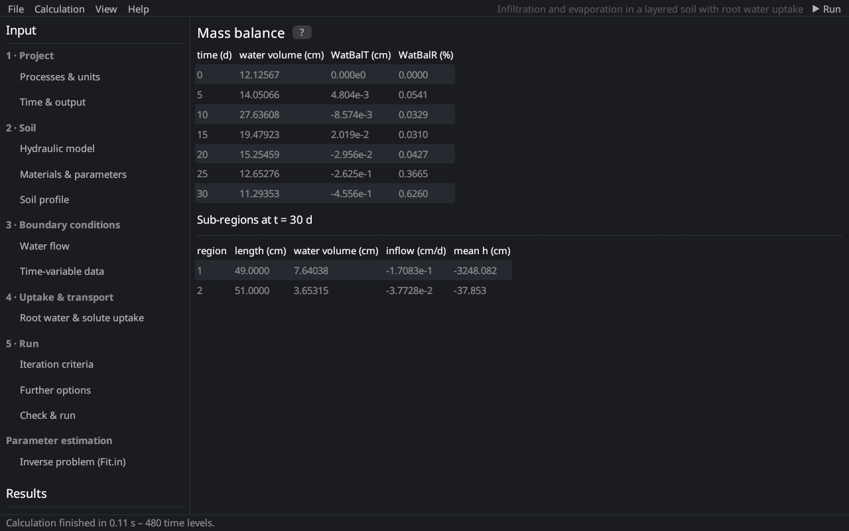Open Iteration criteria settings
849x531 pixels.
pyautogui.click(x=56, y=364)
